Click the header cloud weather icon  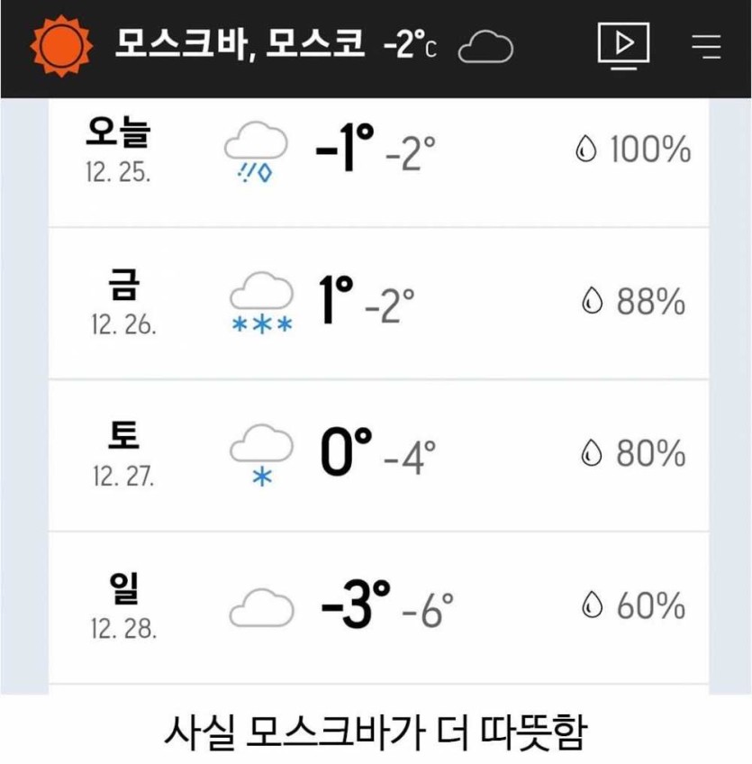coord(485,47)
